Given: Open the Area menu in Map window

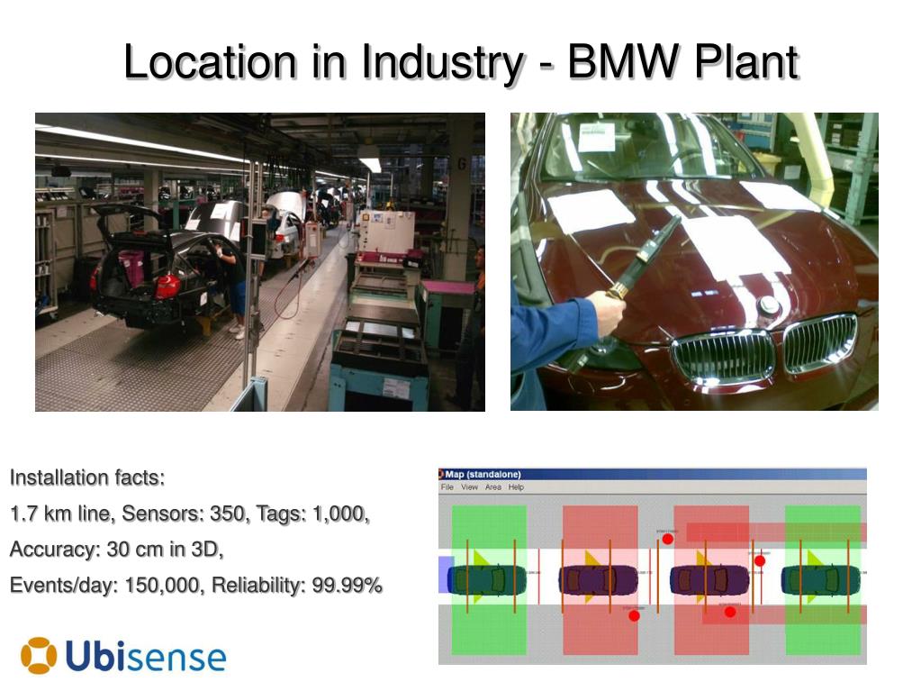Looking at the screenshot, I should (x=493, y=487).
